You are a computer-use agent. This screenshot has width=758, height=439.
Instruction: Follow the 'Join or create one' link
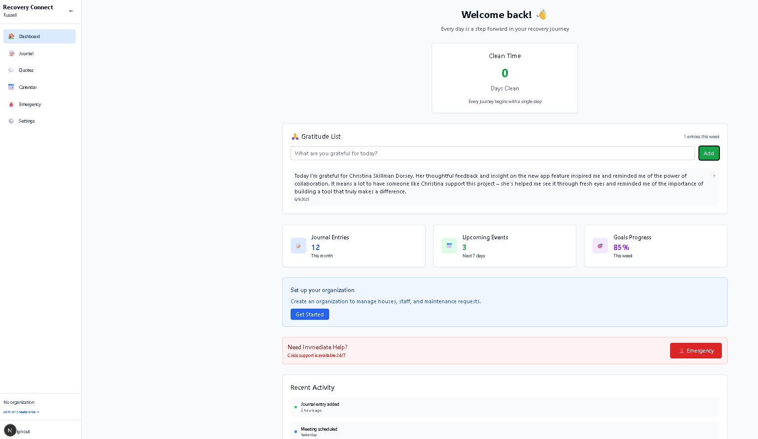[21, 412]
